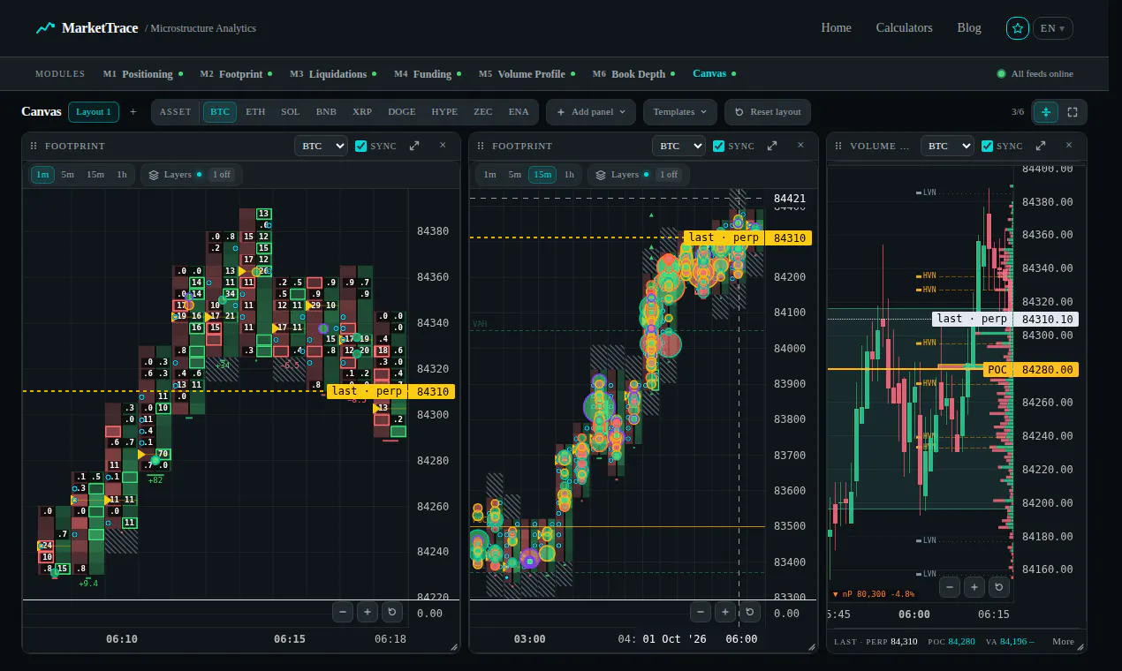Click last perp 84310 label in 15m Footprint
1122x671 pixels.
tap(747, 237)
